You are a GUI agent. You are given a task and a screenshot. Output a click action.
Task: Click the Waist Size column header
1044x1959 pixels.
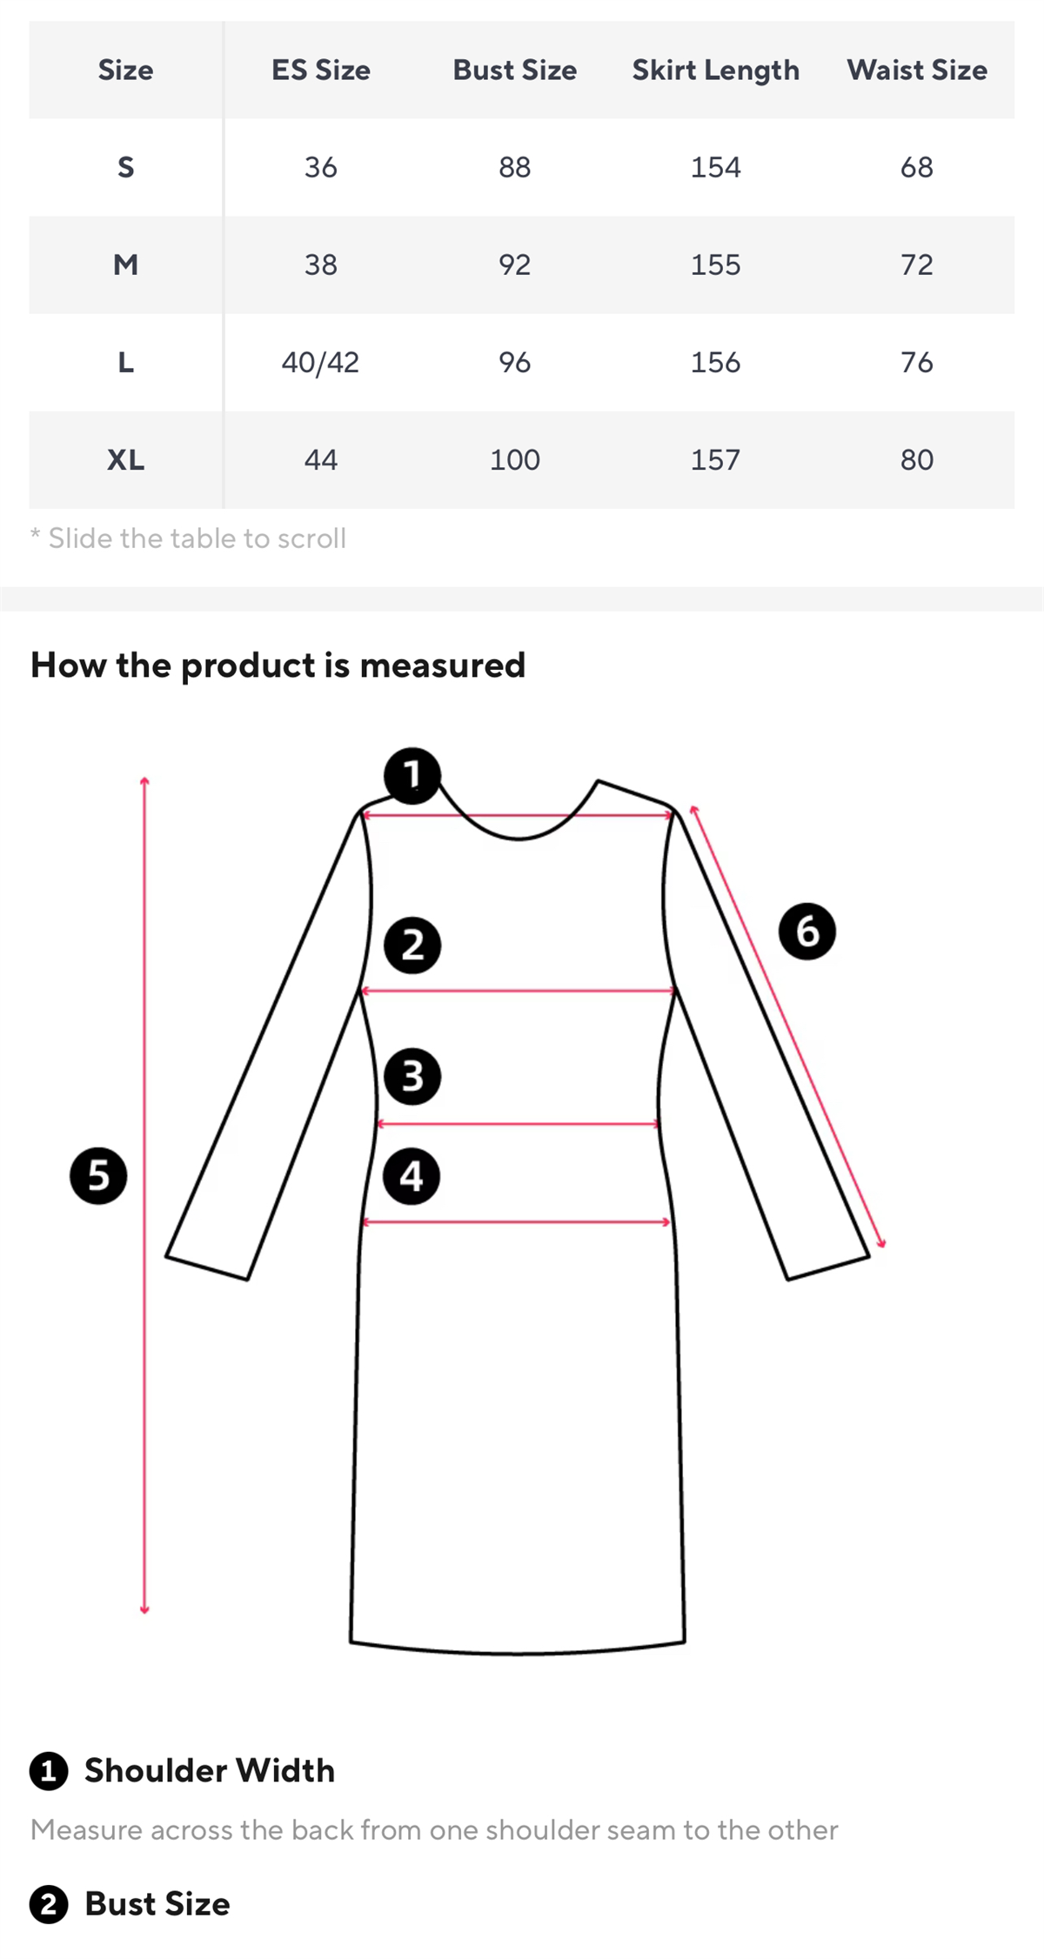click(917, 70)
